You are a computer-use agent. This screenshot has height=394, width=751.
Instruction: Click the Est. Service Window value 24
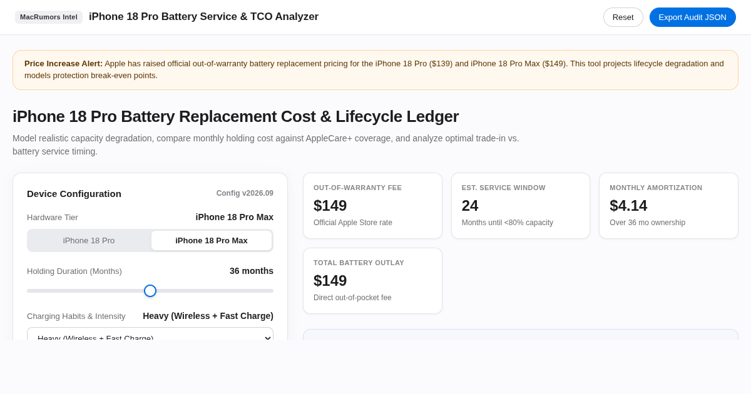[470, 206]
